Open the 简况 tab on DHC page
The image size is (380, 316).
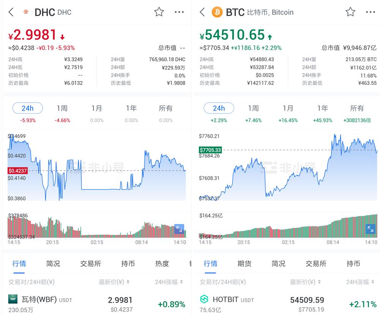(x=53, y=264)
